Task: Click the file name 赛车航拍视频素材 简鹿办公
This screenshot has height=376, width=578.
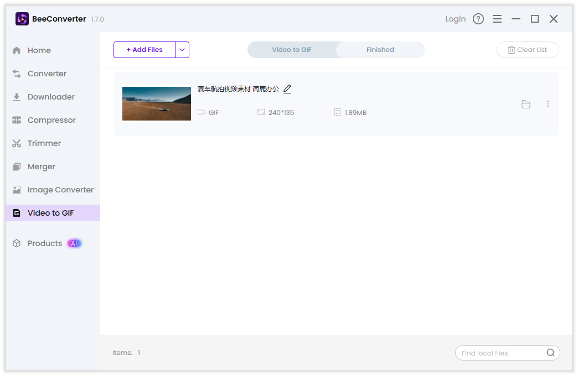Action: 238,89
